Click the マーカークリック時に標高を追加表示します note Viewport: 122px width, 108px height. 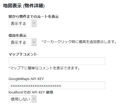tap(79, 42)
